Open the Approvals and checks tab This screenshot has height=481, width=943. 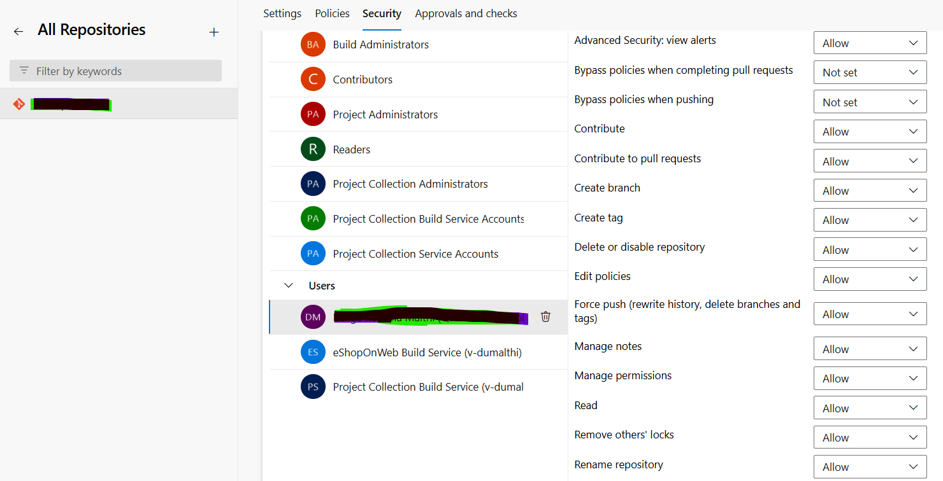[x=466, y=13]
